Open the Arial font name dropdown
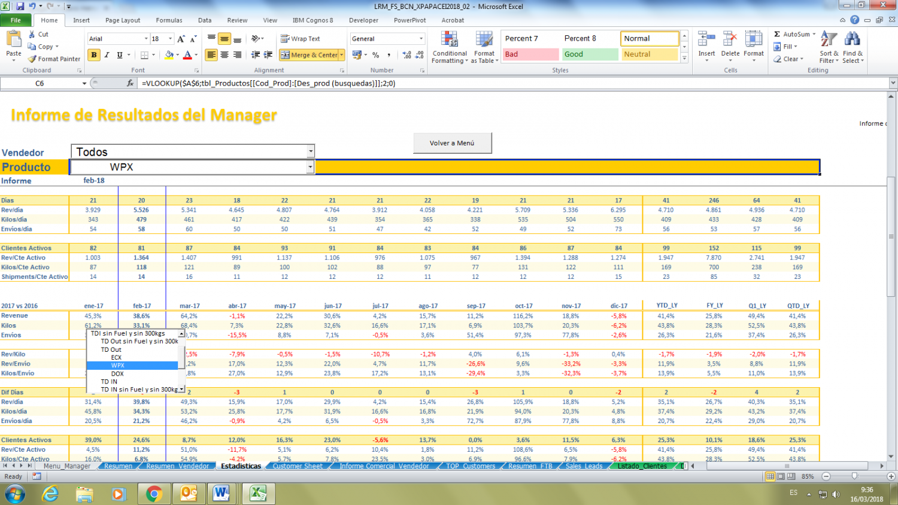Image resolution: width=898 pixels, height=505 pixels. tap(146, 39)
